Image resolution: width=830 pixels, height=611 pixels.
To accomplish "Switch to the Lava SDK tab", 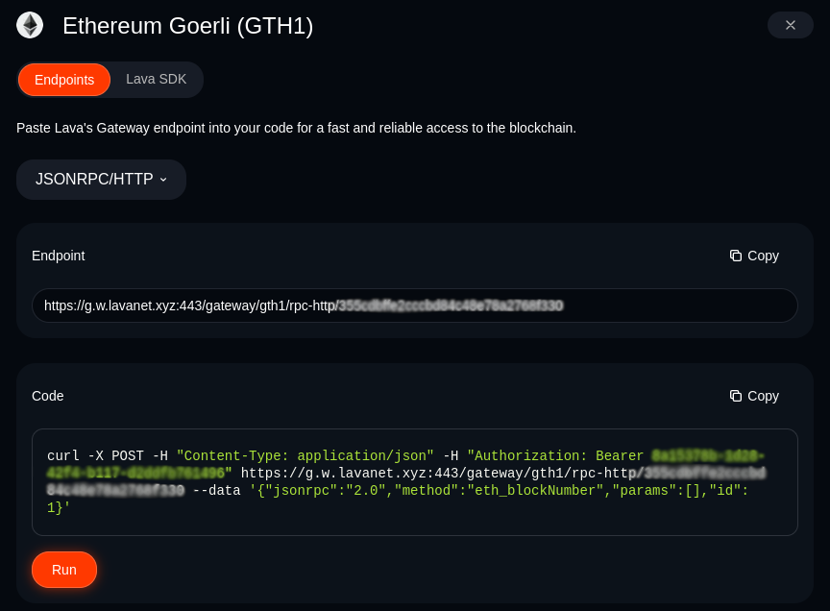I will coord(156,79).
